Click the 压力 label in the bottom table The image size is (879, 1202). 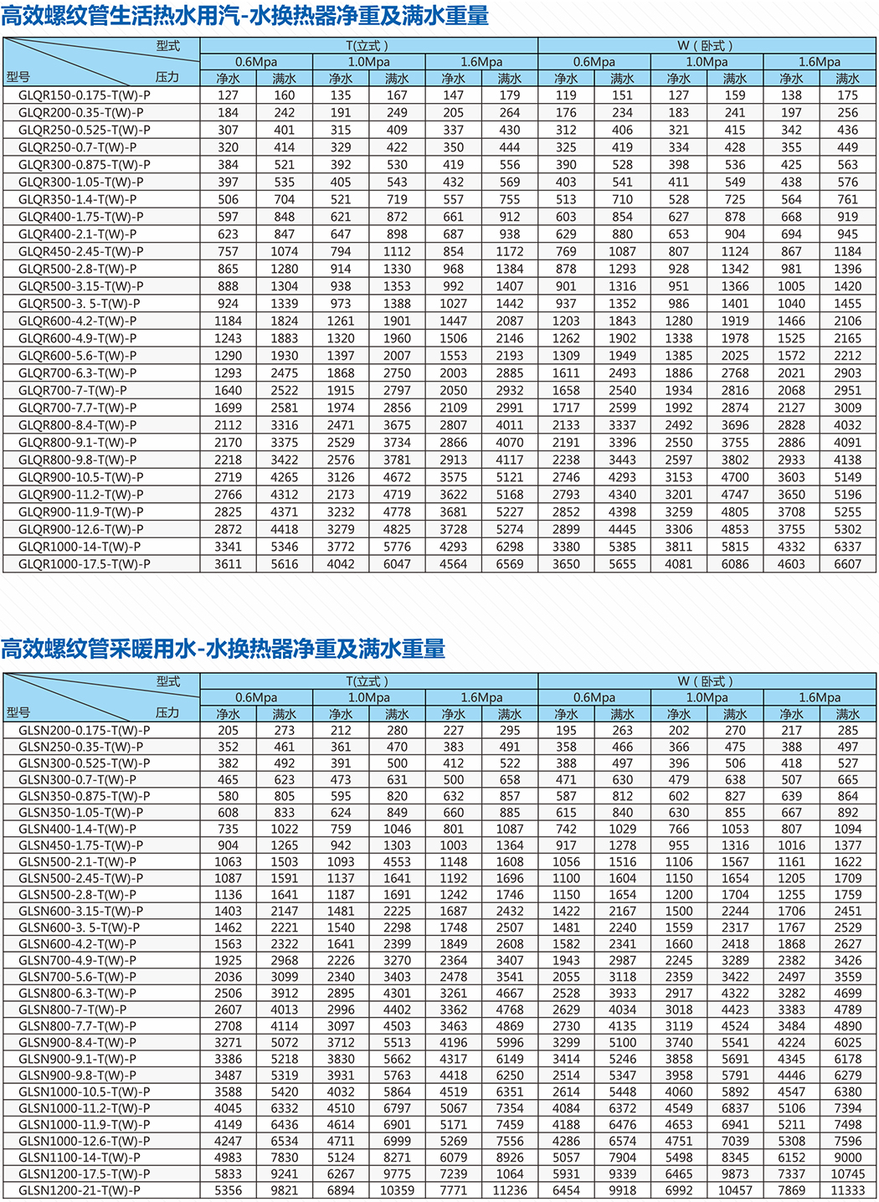(167, 712)
